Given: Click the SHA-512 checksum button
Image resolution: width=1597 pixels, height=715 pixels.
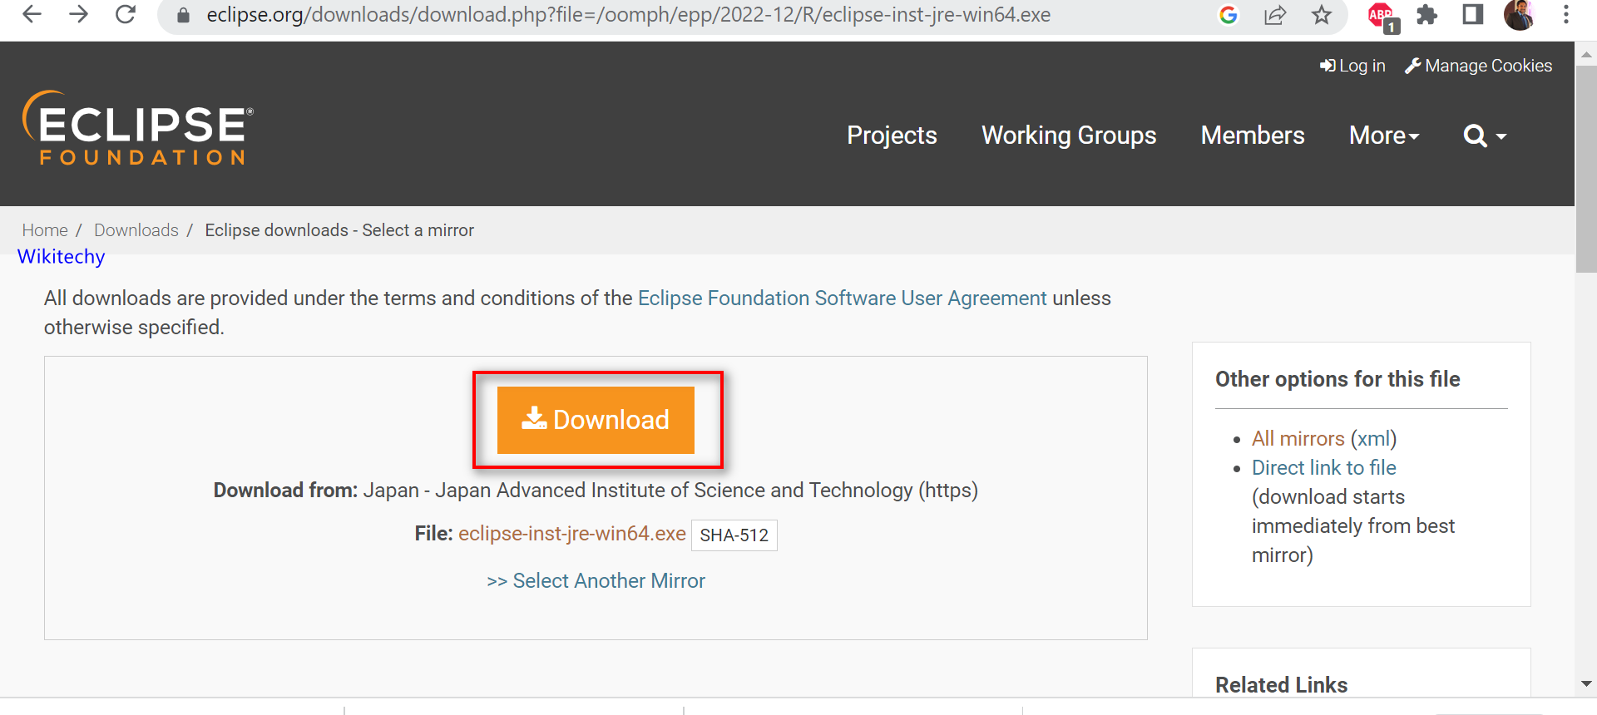Looking at the screenshot, I should point(734,535).
